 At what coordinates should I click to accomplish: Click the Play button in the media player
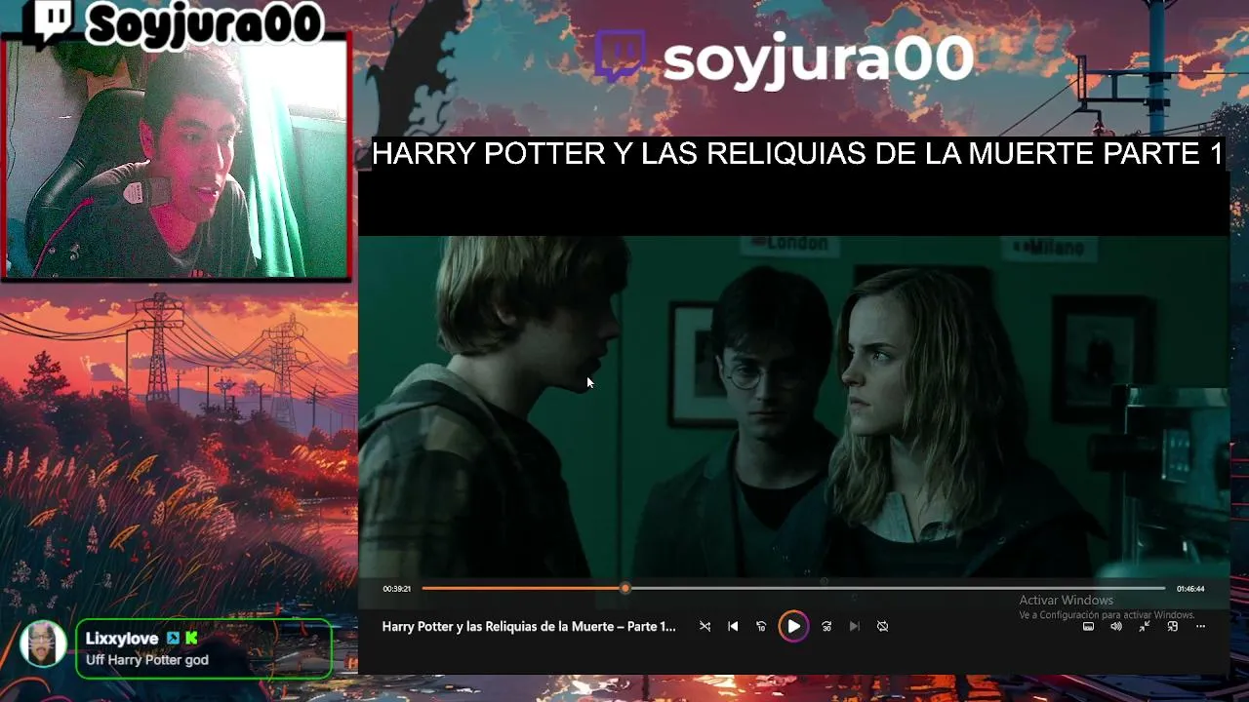coord(793,626)
